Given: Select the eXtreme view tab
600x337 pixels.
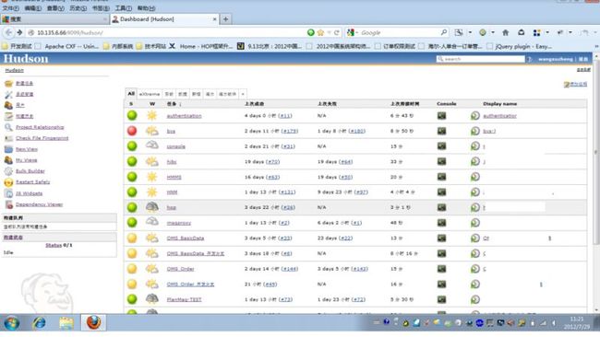Looking at the screenshot, I should point(150,94).
